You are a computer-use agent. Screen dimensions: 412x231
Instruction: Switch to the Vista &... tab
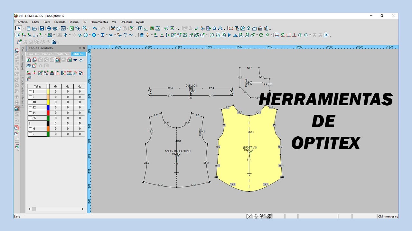(63, 54)
